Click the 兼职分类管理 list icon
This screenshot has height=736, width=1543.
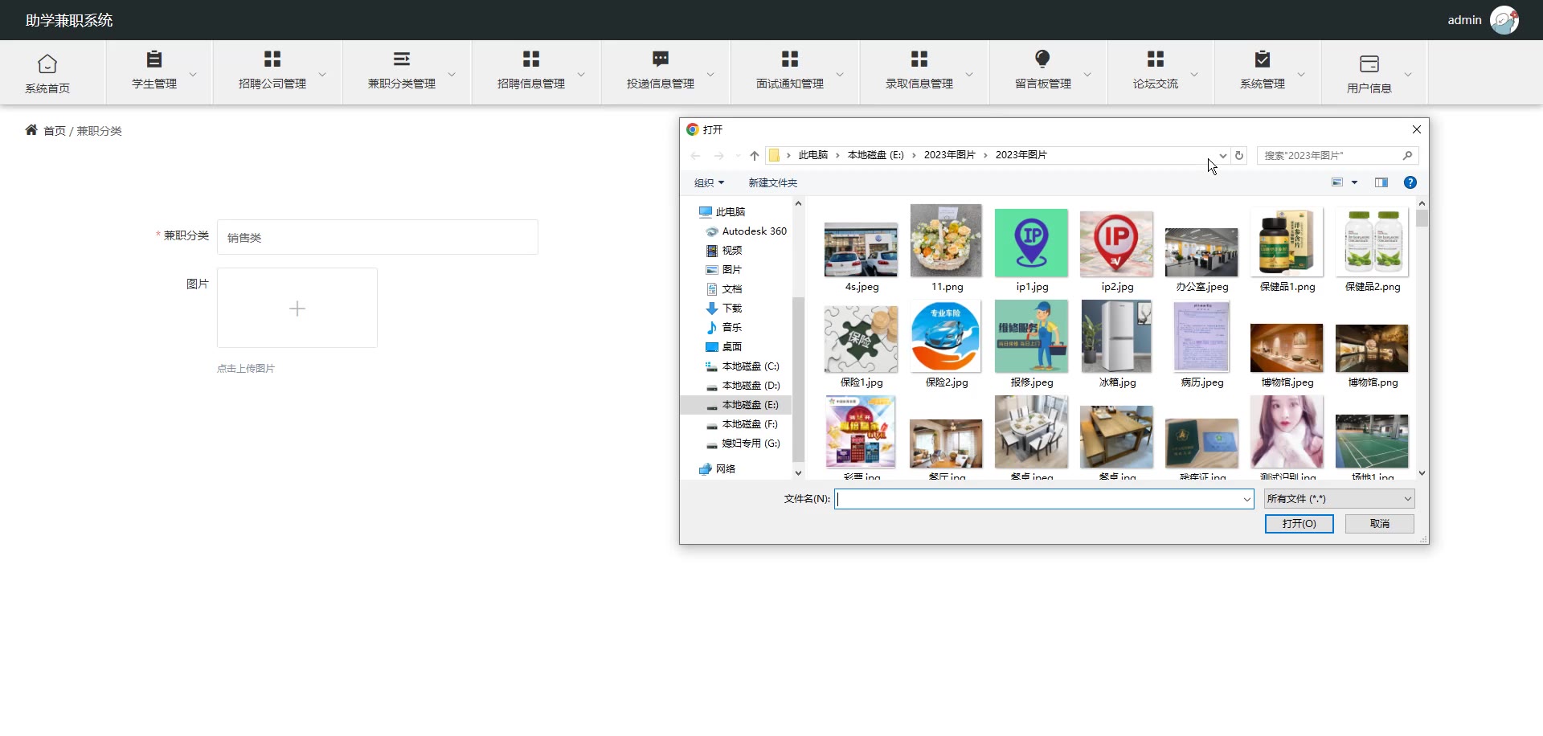click(402, 59)
